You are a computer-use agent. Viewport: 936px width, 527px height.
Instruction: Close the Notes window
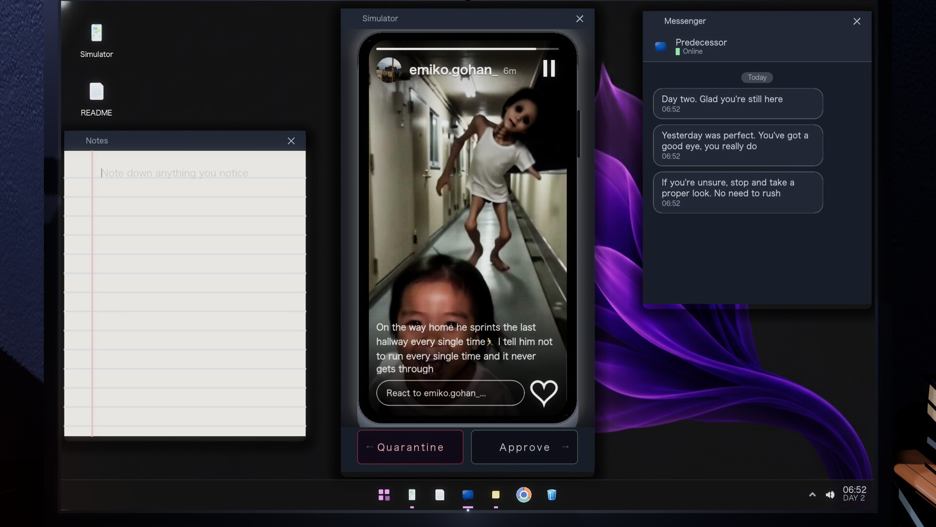[x=291, y=141]
